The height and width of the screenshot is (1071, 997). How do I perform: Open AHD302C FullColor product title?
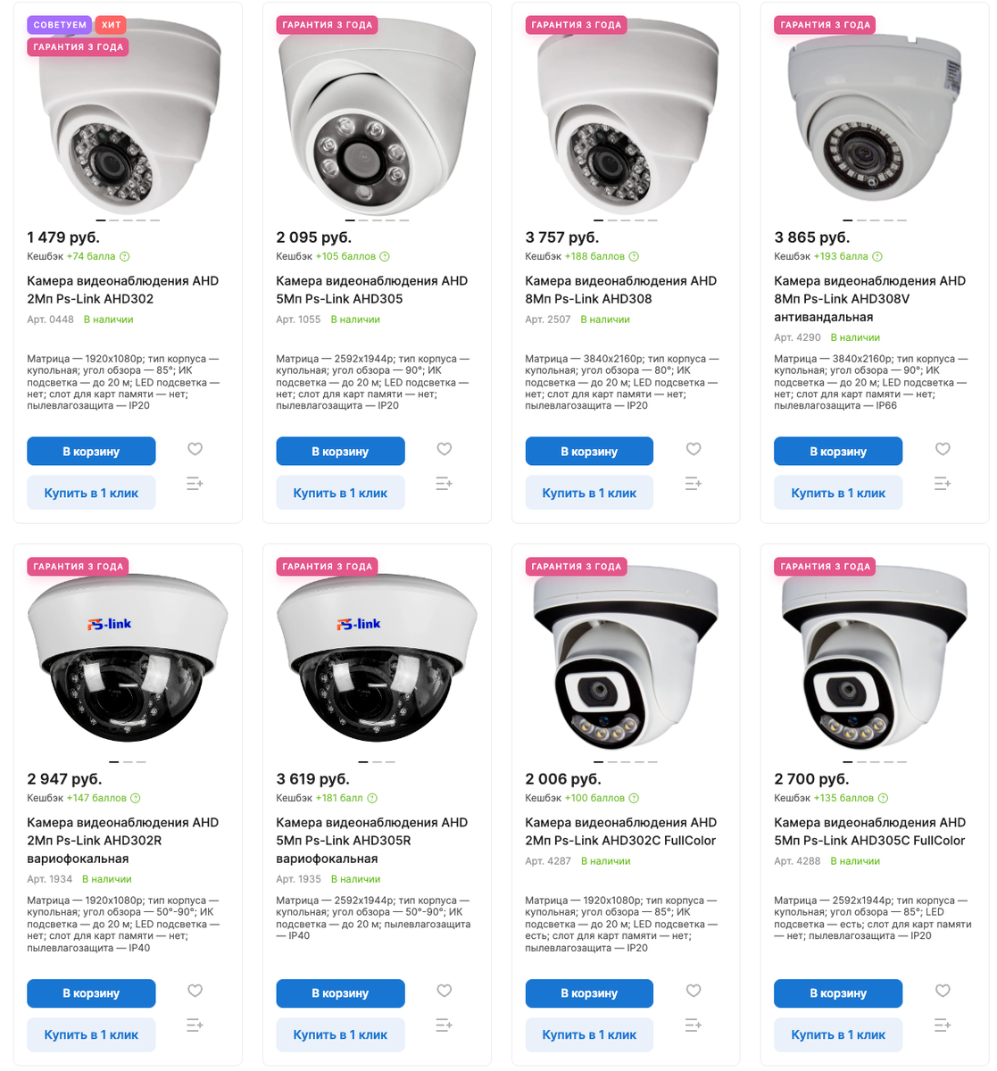click(x=620, y=832)
